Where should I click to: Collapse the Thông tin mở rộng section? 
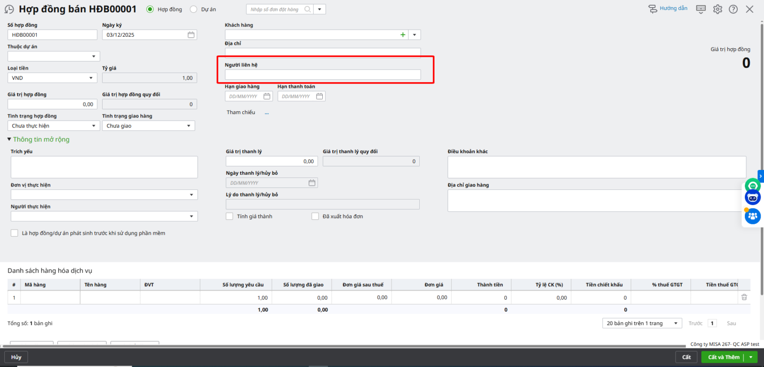tap(38, 139)
